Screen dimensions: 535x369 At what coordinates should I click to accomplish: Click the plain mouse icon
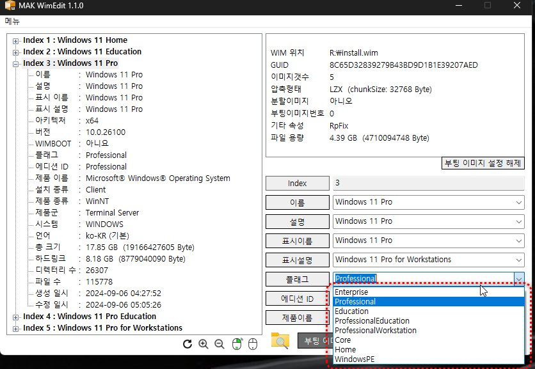tap(253, 344)
